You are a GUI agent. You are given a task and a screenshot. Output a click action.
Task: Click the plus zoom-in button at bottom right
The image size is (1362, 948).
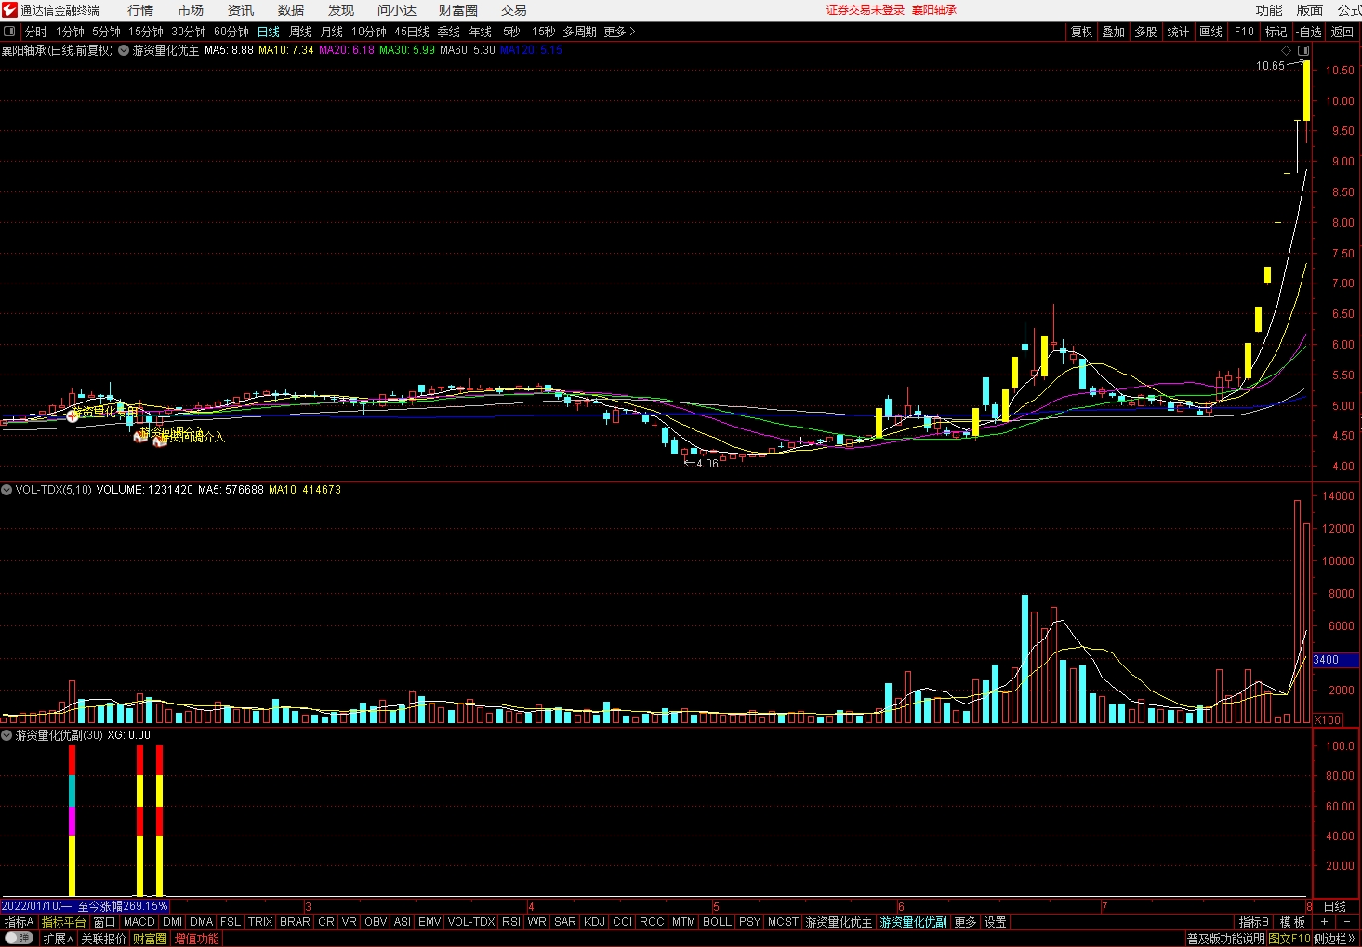[1324, 922]
